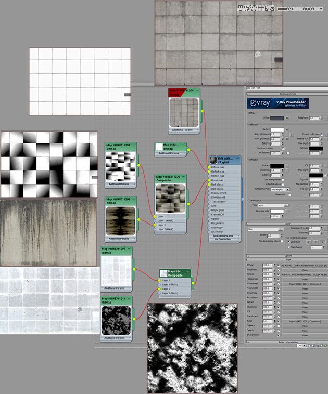Screen dimensions: 328x394
Task: Collapse the BRDF rollout header
Action: click(x=287, y=224)
